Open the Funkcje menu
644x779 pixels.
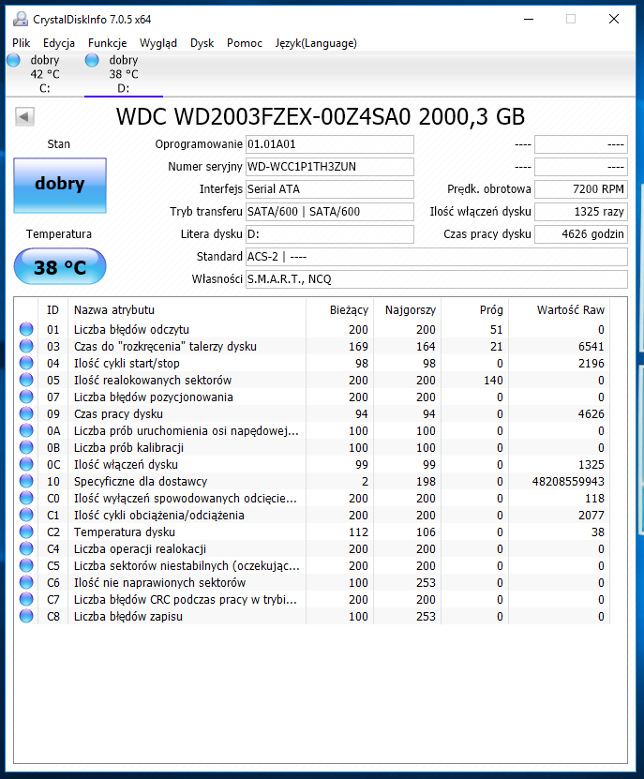[x=107, y=43]
